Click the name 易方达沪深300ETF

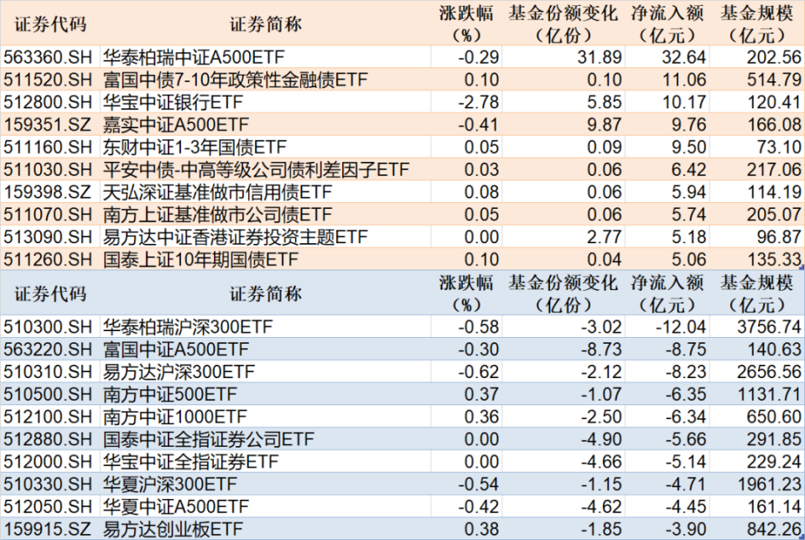[179, 372]
